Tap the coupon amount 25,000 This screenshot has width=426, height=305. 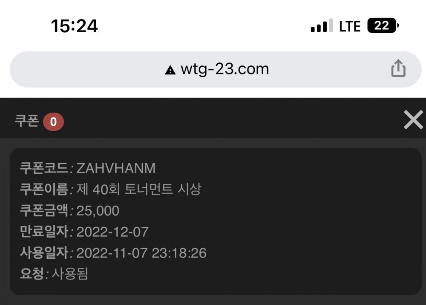click(x=98, y=211)
